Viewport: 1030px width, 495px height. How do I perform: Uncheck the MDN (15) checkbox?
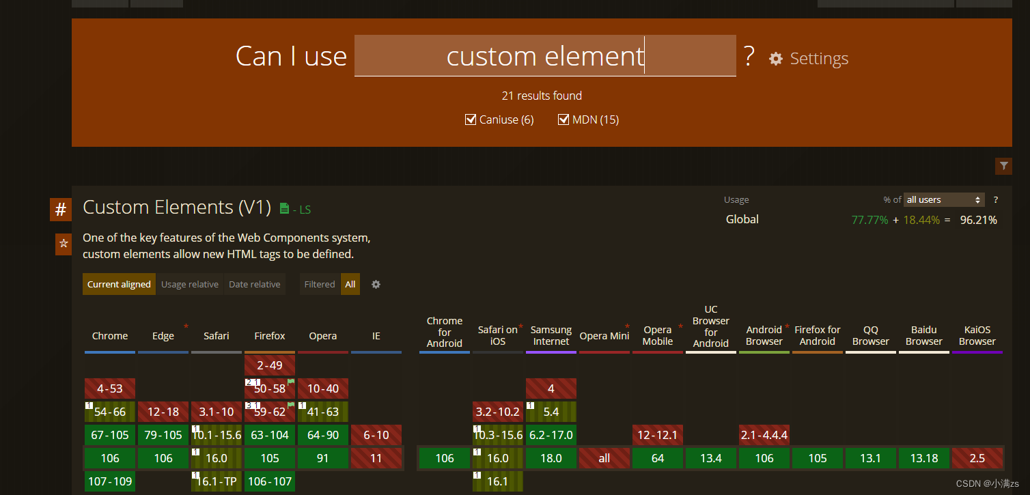[x=563, y=119]
